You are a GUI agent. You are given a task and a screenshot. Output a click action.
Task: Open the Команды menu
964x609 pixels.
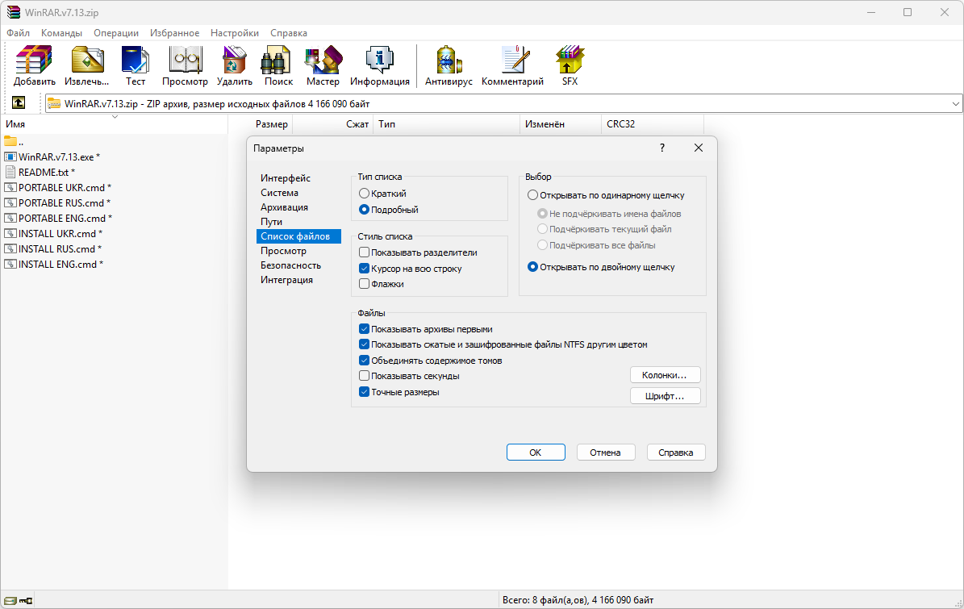61,33
